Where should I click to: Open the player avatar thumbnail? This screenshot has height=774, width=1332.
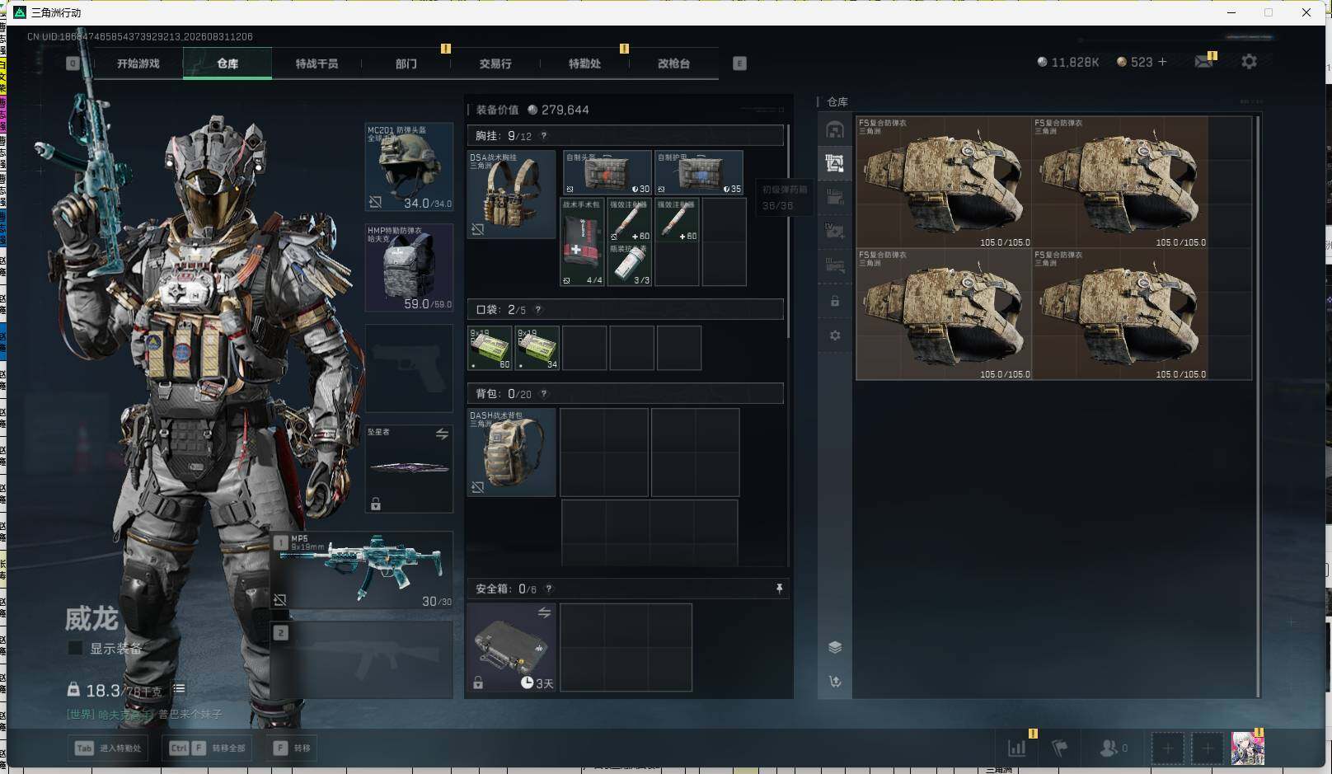point(1247,748)
